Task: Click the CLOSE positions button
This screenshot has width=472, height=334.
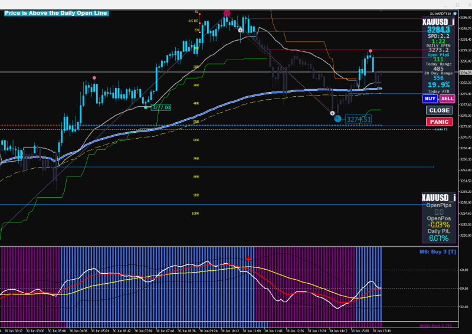Action: click(x=439, y=110)
